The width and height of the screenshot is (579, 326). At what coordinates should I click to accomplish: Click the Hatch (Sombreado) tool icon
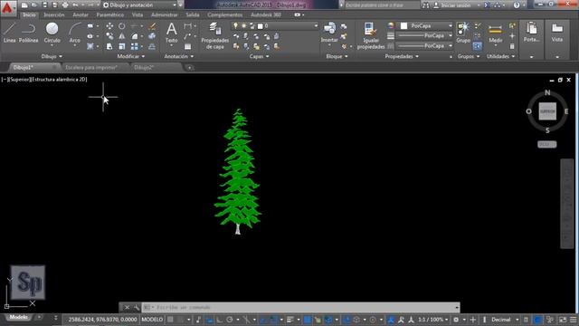click(x=90, y=46)
